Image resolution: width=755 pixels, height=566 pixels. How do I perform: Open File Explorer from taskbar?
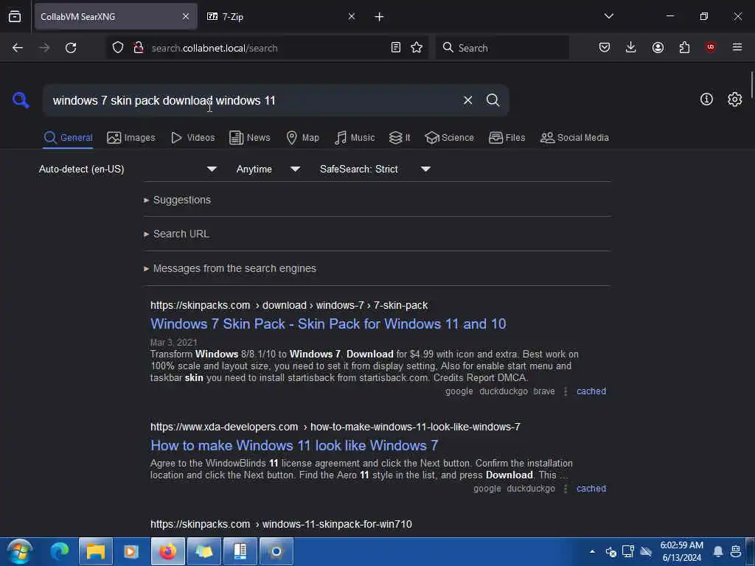point(95,551)
